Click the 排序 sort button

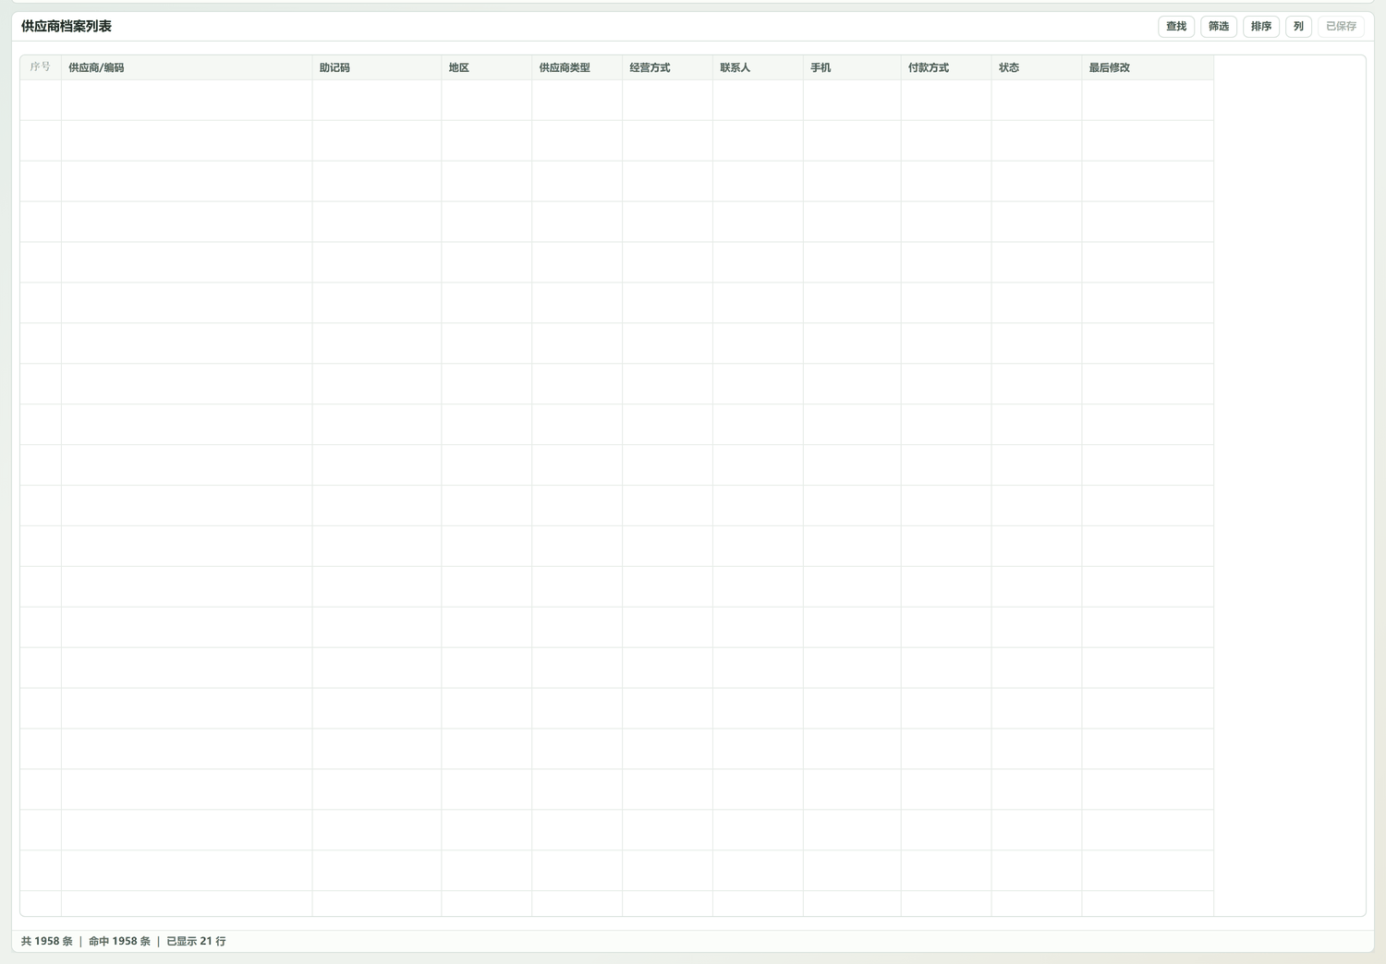click(x=1261, y=27)
